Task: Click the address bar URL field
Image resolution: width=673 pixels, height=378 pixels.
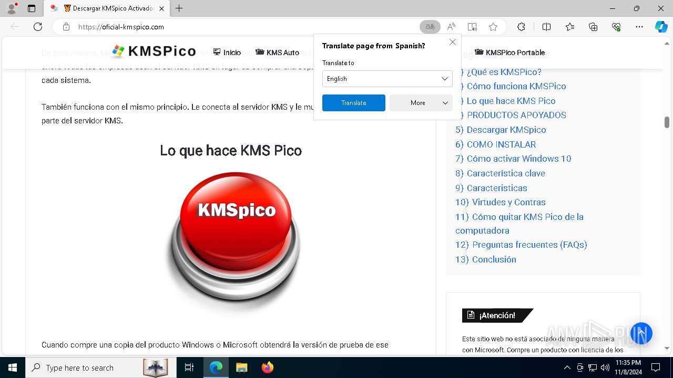Action: coord(247,27)
